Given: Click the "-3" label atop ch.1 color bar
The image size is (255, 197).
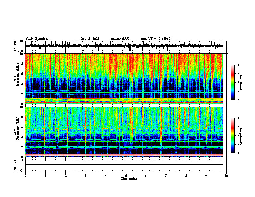Looking at the screenshot, I should [x=237, y=65].
